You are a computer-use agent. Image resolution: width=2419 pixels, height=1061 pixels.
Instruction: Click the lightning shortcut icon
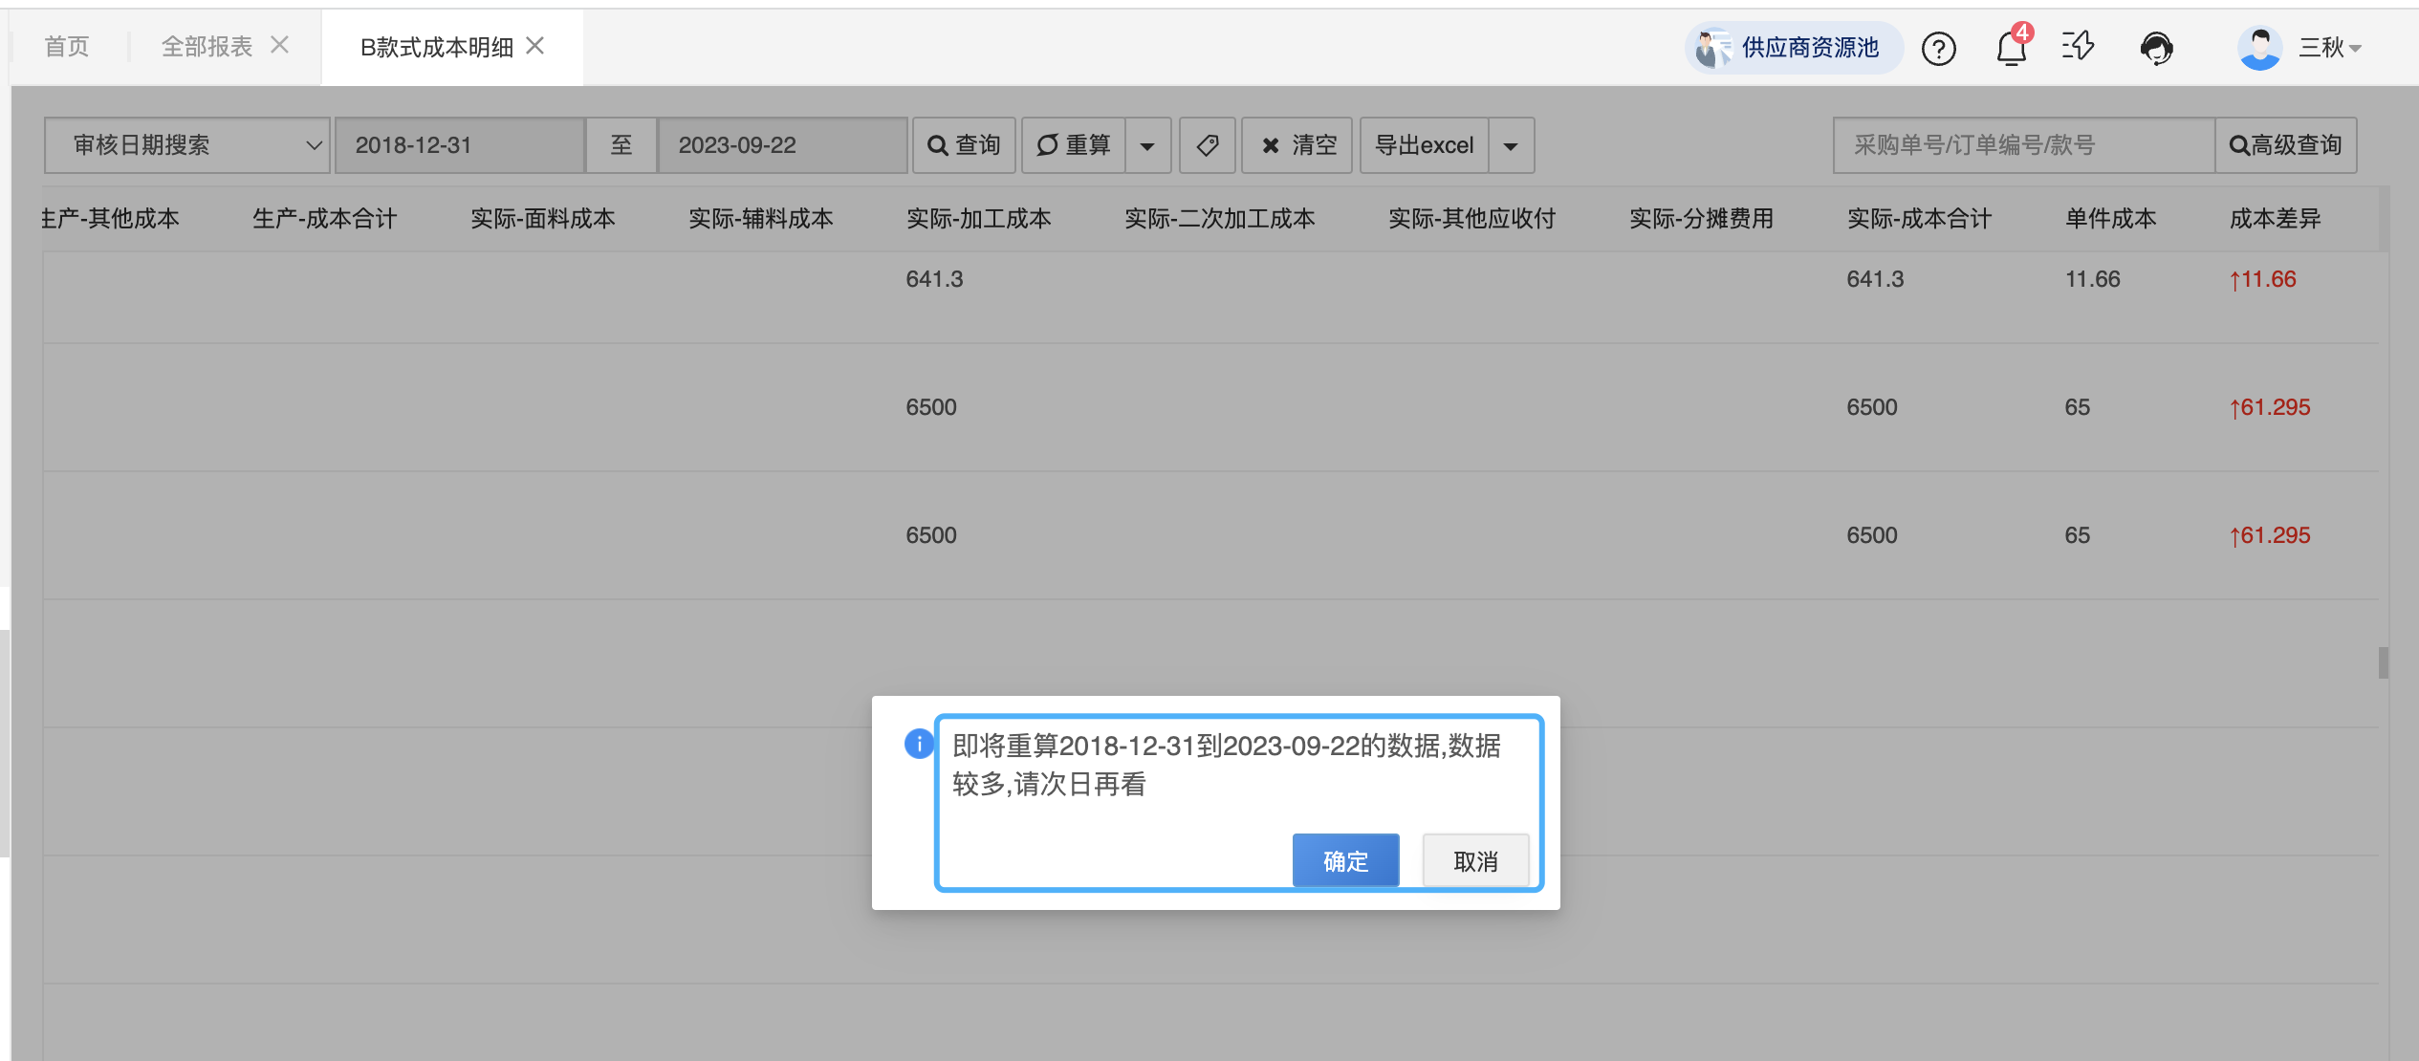(x=2078, y=46)
